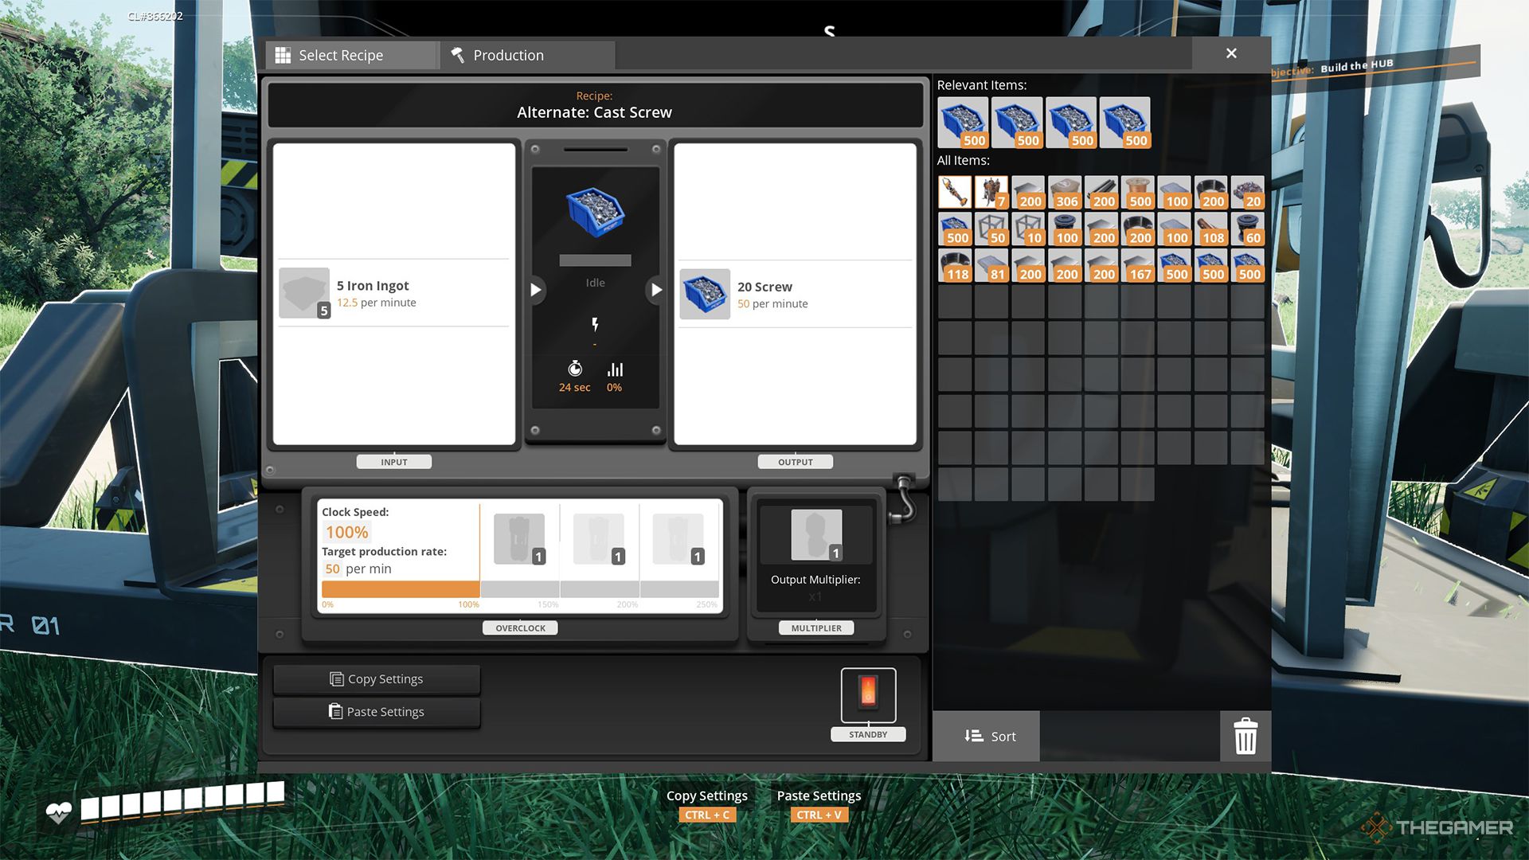Image resolution: width=1529 pixels, height=860 pixels.
Task: Select the dark blue part stack of 60
Action: [1248, 229]
